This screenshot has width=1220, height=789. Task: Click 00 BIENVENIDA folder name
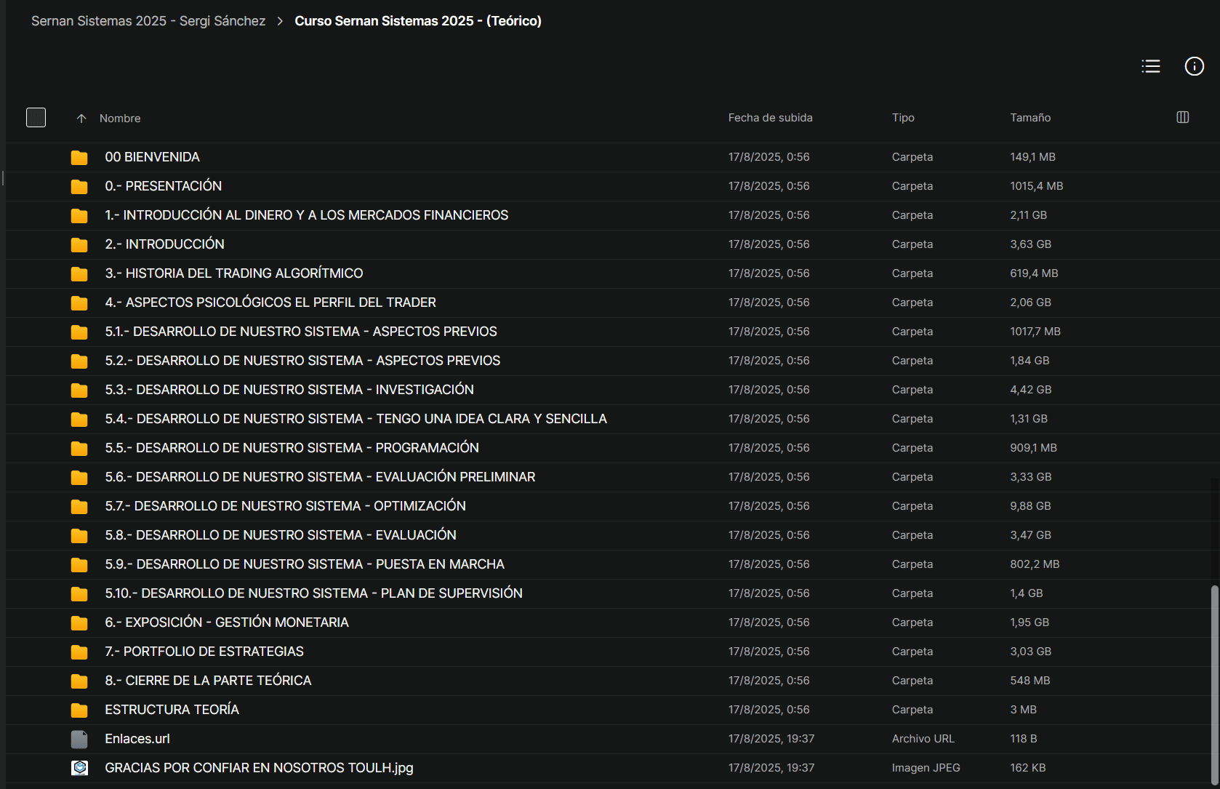coord(152,157)
